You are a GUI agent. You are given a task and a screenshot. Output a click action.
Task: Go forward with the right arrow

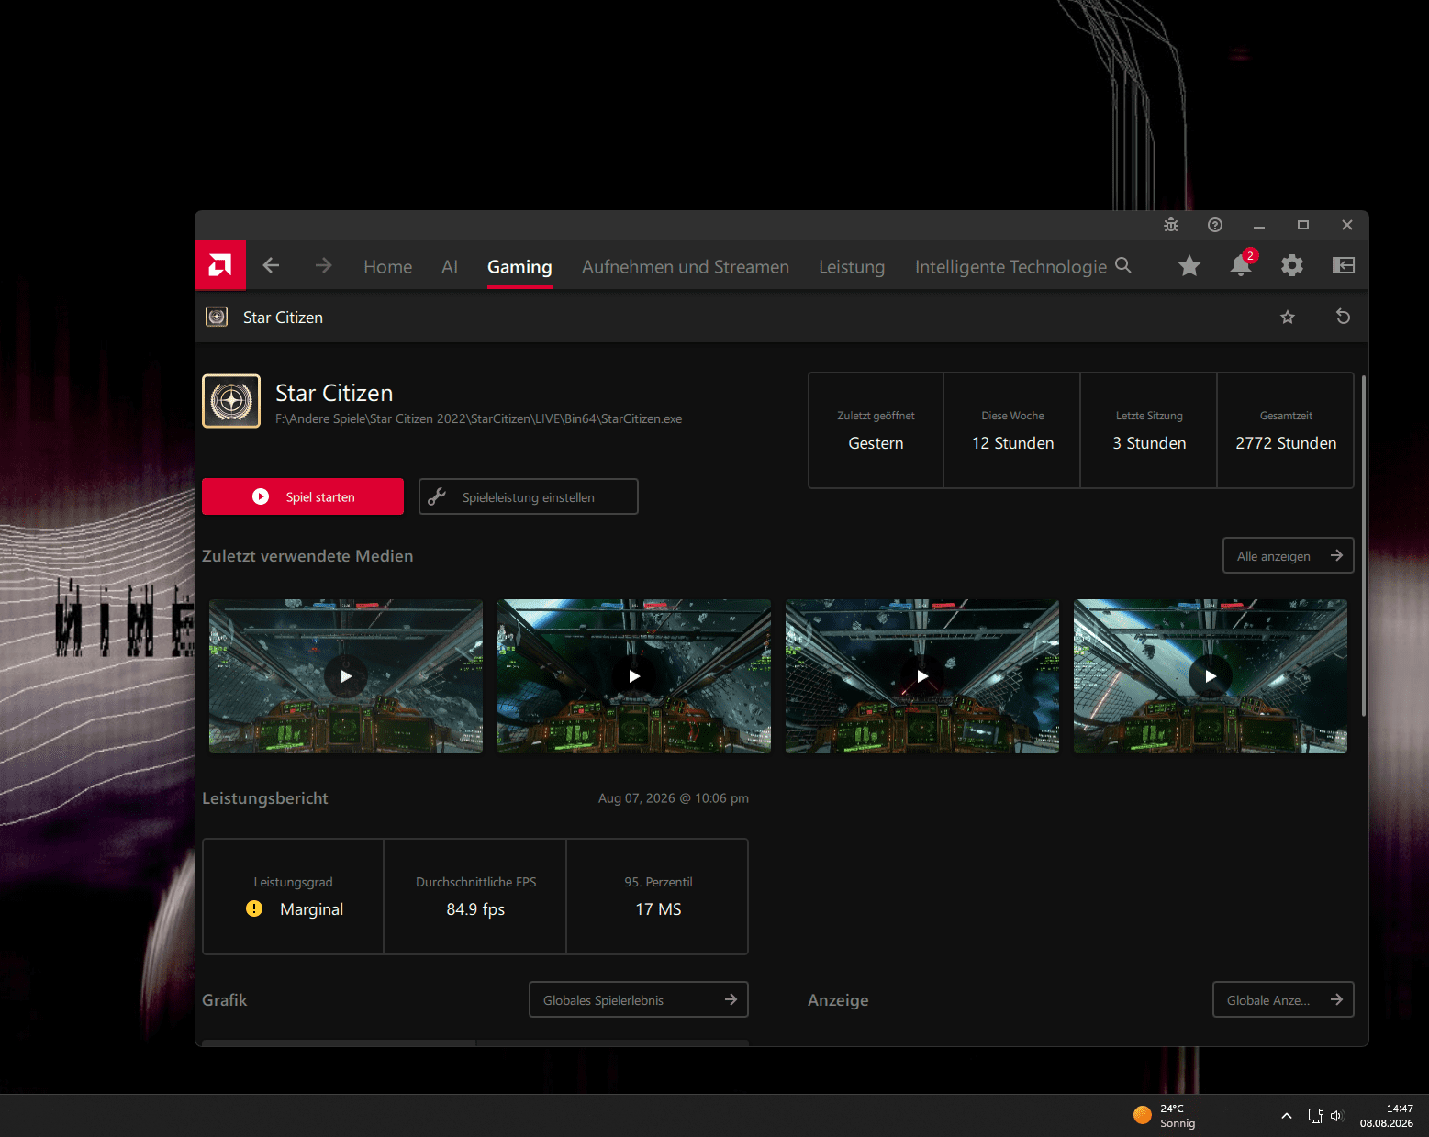click(x=323, y=265)
